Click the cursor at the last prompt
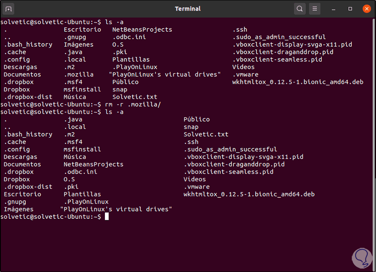Screen dimensions: 376x272 coord(107,216)
